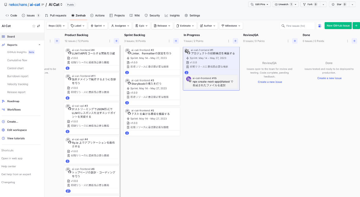The image size is (360, 197).
Task: Add issue to Done with plus
Action: 354,41
